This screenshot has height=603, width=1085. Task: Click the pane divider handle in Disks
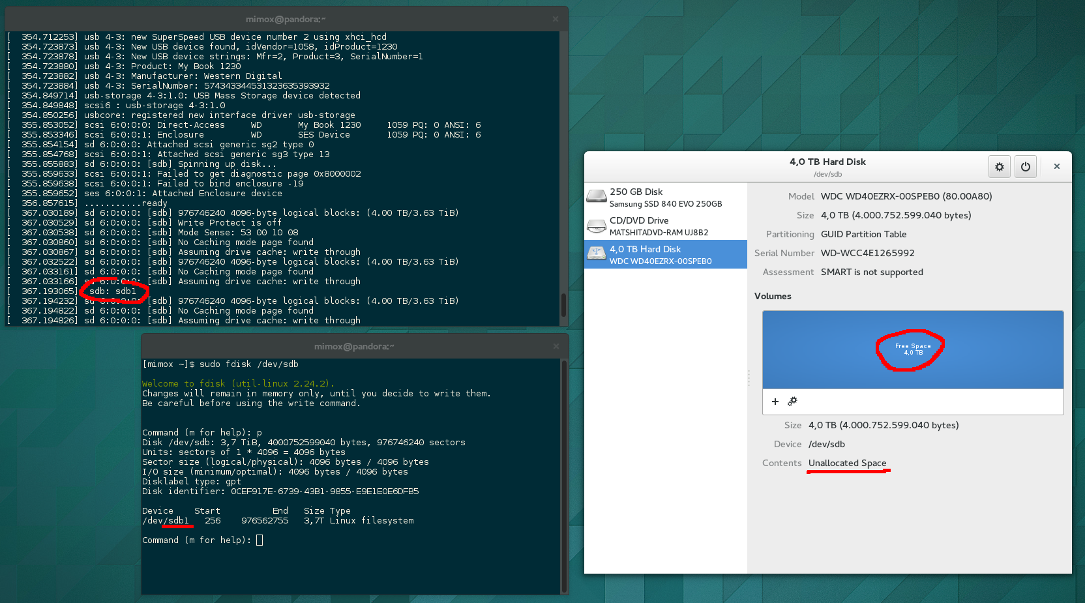coord(749,378)
